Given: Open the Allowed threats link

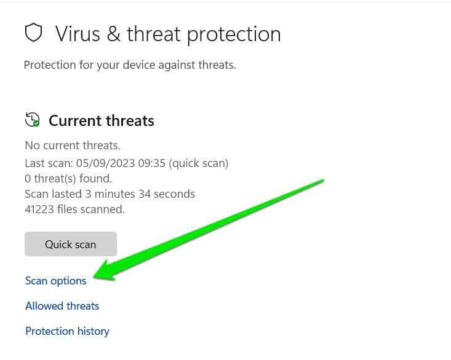Looking at the screenshot, I should pyautogui.click(x=62, y=306).
